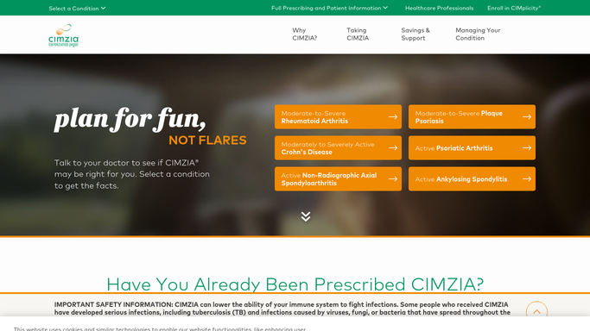
Task: Open the Select a Condition dropdown
Action: pos(77,9)
